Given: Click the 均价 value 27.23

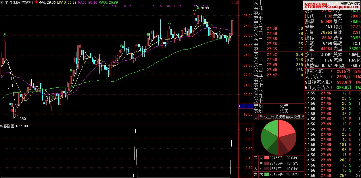Looking at the screenshot, I should pyautogui.click(x=355, y=27).
